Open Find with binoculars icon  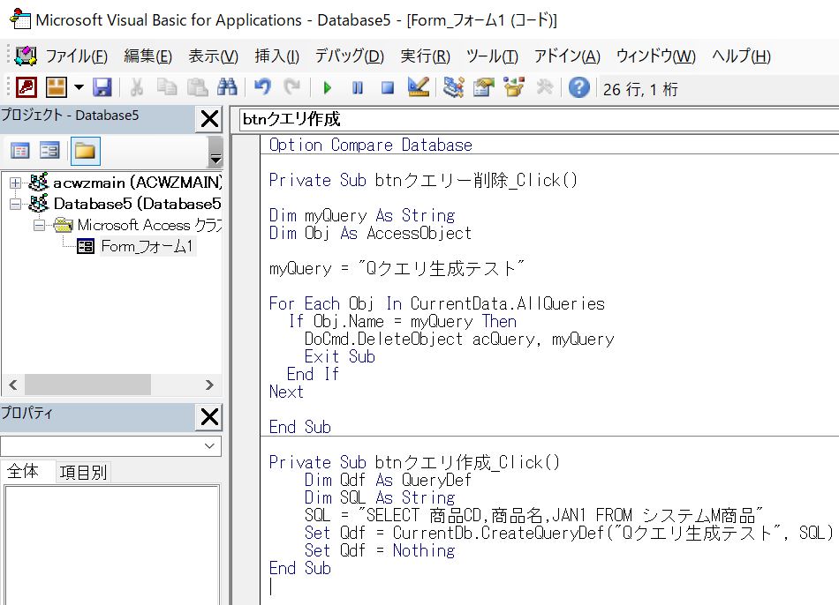click(227, 87)
